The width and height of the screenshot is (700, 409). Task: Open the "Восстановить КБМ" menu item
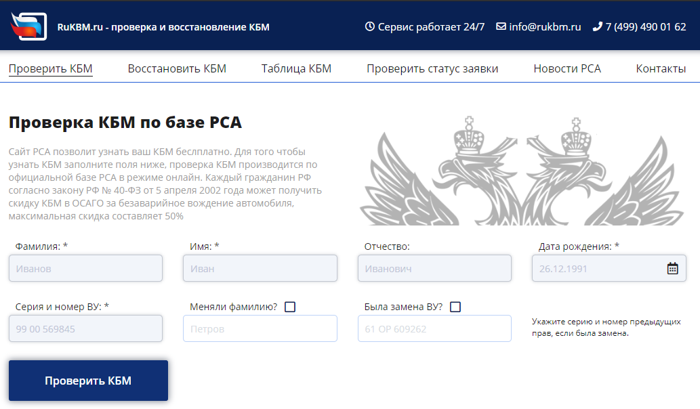pyautogui.click(x=177, y=68)
